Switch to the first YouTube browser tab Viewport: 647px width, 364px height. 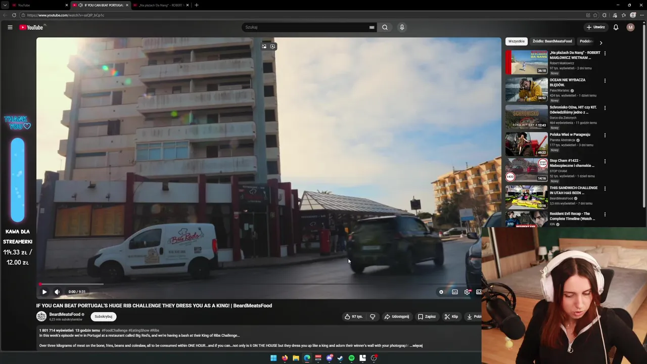39,5
